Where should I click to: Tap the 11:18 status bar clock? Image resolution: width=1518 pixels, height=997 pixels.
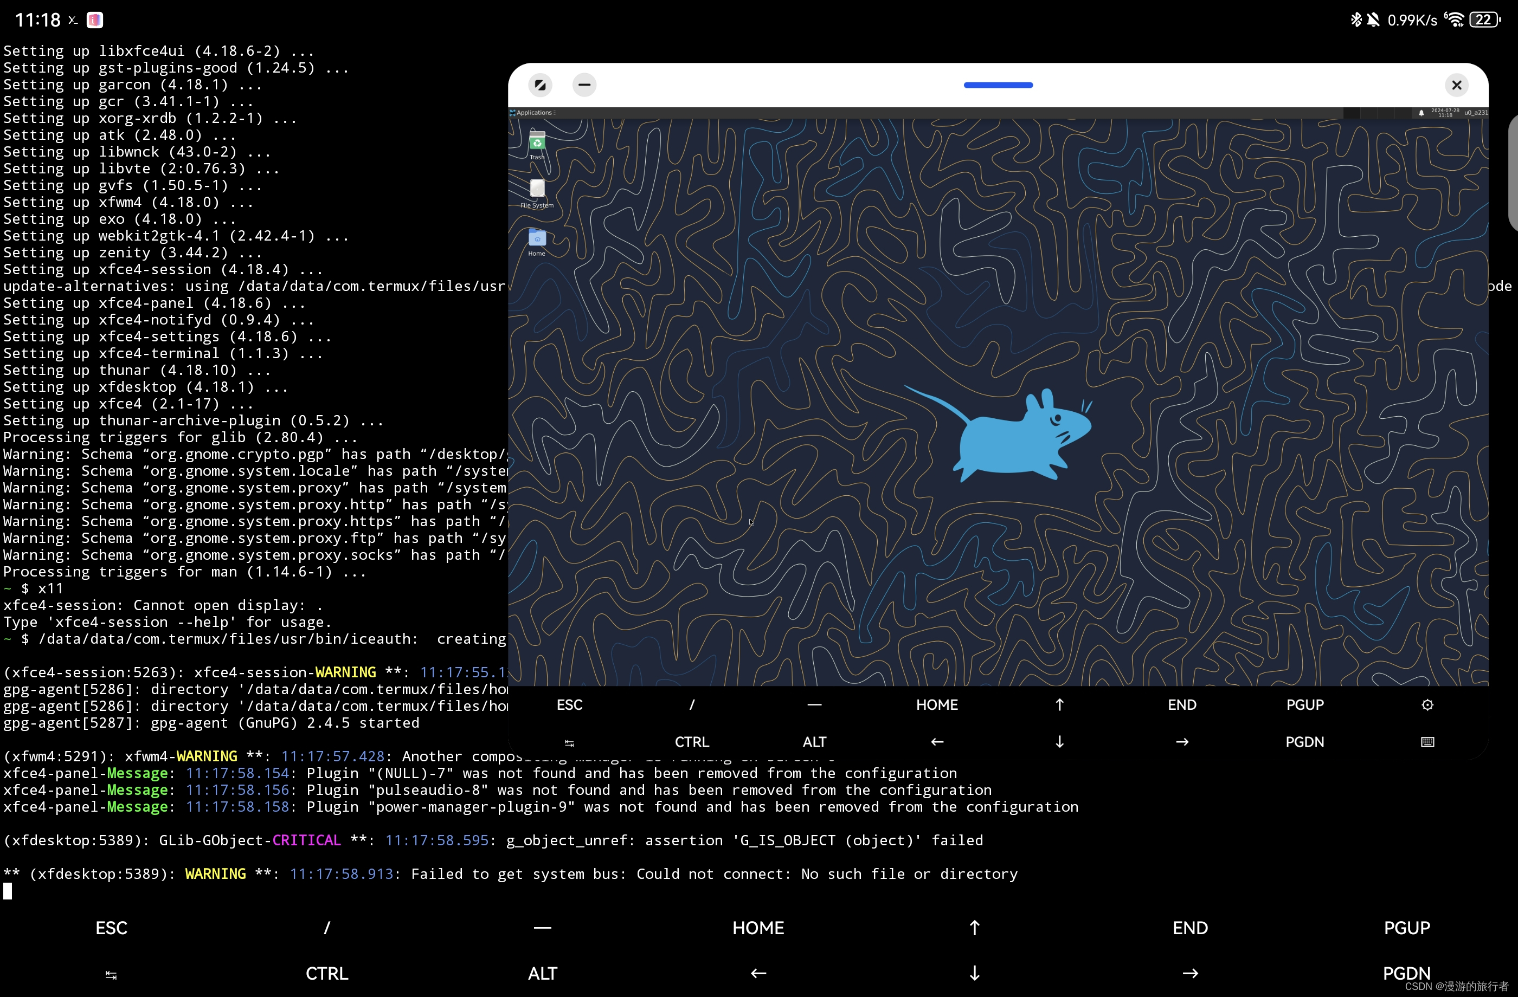[x=37, y=21]
